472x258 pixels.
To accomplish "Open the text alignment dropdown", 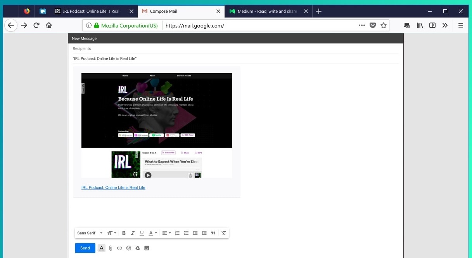I will pyautogui.click(x=166, y=233).
